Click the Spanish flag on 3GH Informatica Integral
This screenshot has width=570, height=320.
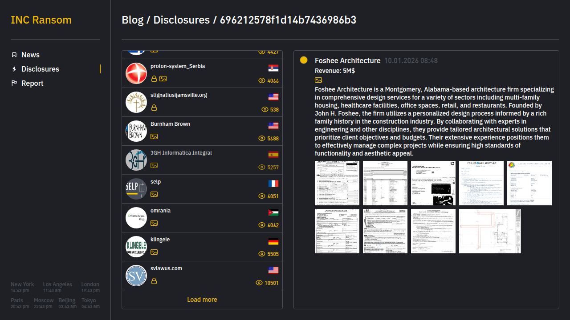273,155
